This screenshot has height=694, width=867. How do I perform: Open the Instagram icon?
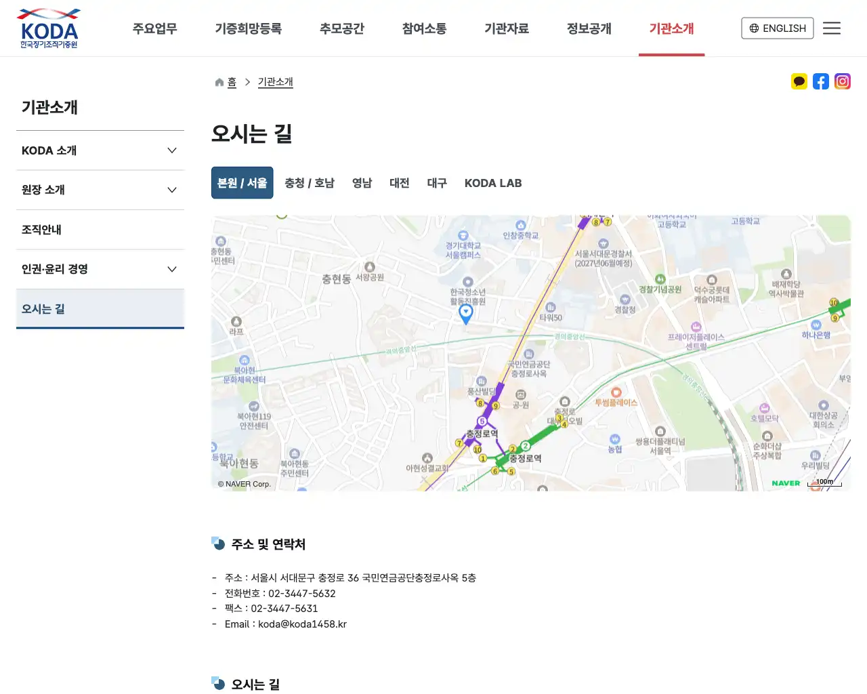[843, 81]
